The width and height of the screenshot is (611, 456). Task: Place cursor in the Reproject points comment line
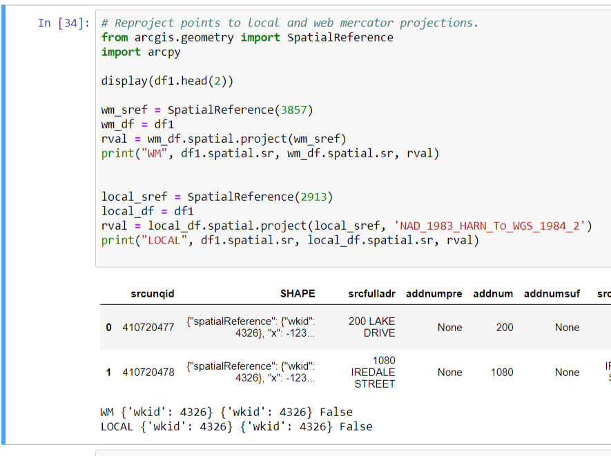[289, 23]
